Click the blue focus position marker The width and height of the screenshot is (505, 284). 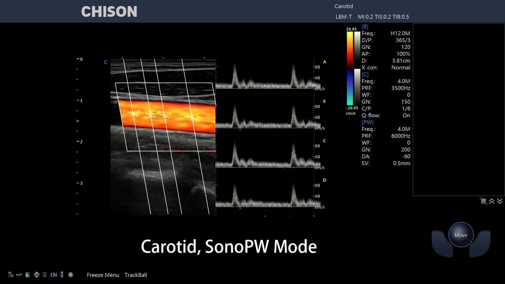[x=78, y=121]
